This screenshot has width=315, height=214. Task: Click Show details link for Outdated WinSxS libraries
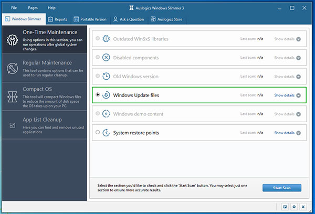pyautogui.click(x=284, y=39)
